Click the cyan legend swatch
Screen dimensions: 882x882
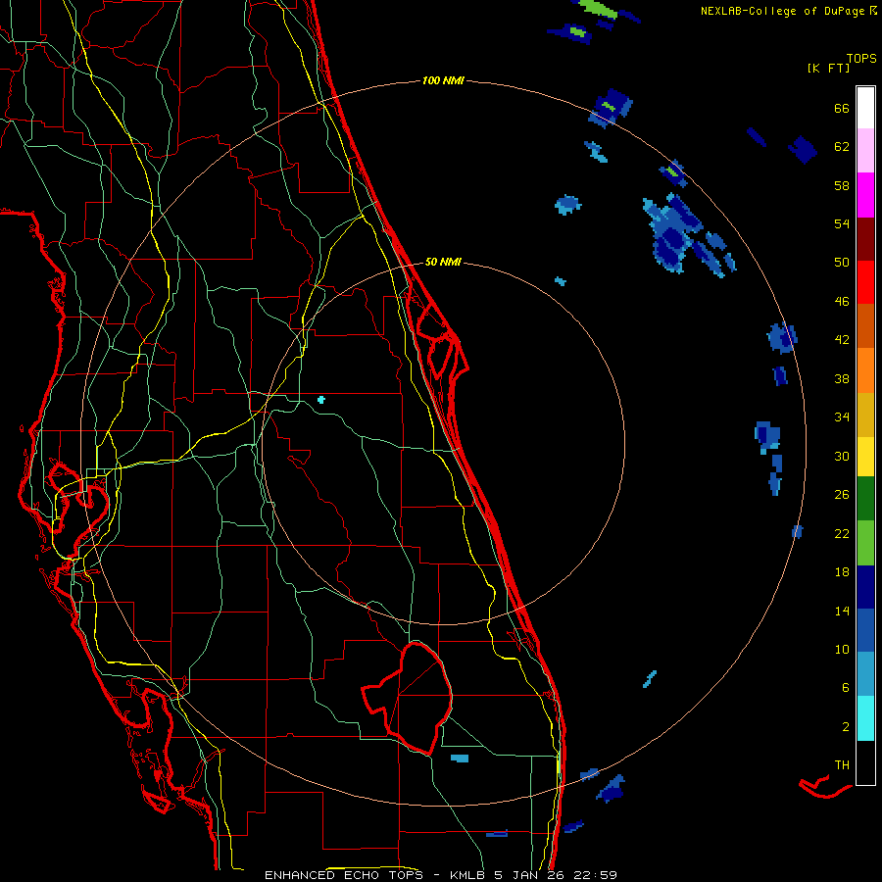pyautogui.click(x=865, y=718)
